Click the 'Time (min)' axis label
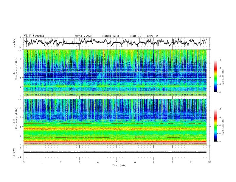This screenshot has width=236, height=182. coord(119,165)
